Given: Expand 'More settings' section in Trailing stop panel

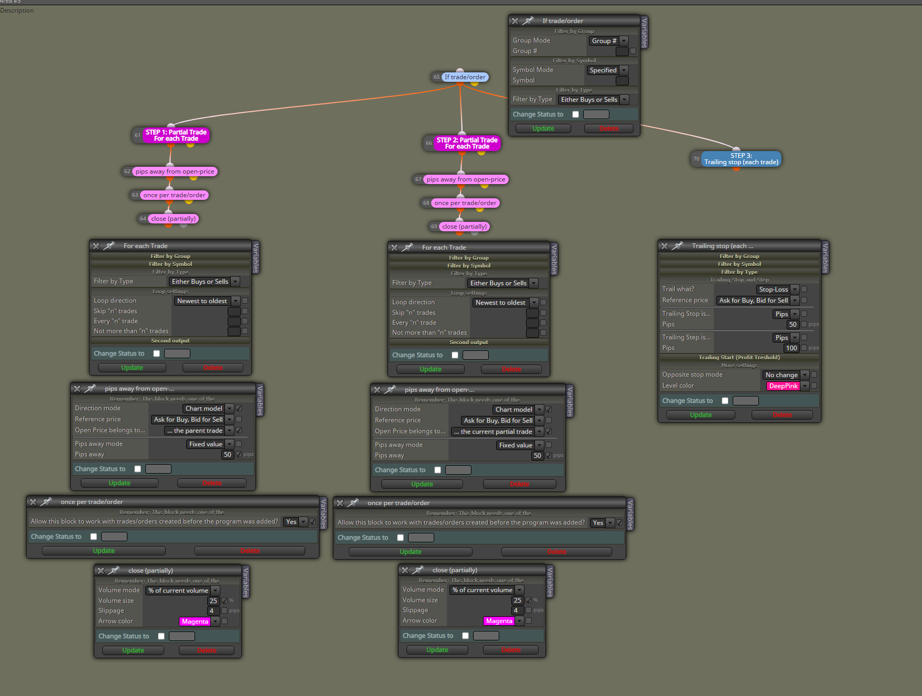Looking at the screenshot, I should [739, 365].
